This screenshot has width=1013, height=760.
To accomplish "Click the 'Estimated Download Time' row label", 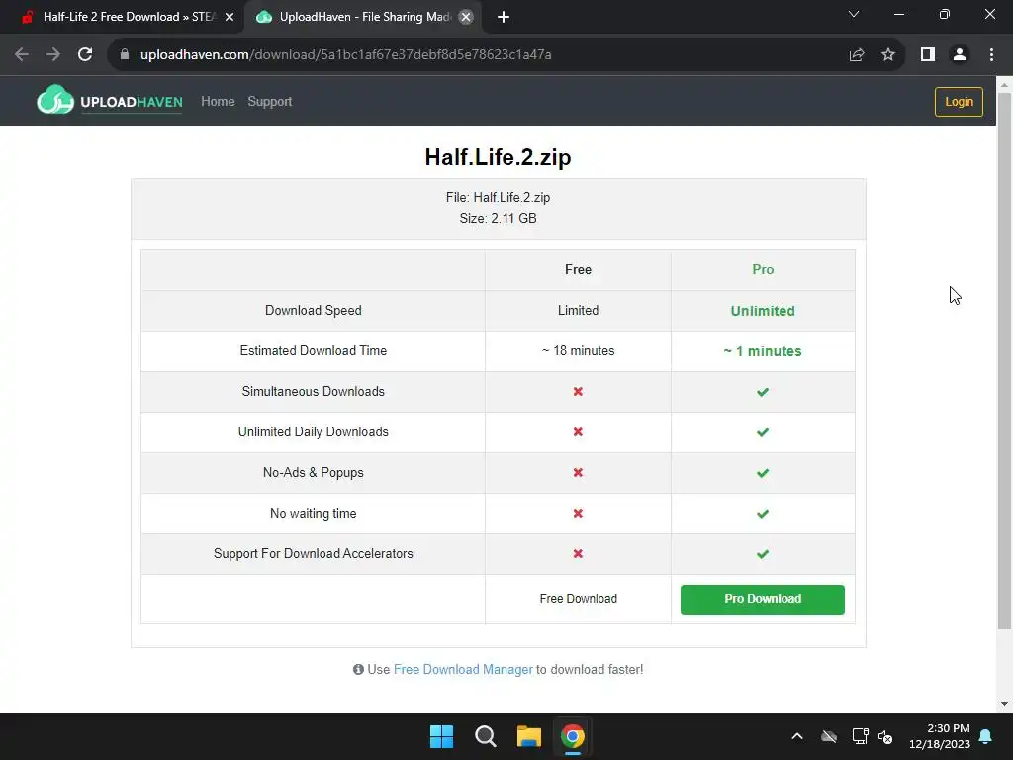I will pos(314,351).
